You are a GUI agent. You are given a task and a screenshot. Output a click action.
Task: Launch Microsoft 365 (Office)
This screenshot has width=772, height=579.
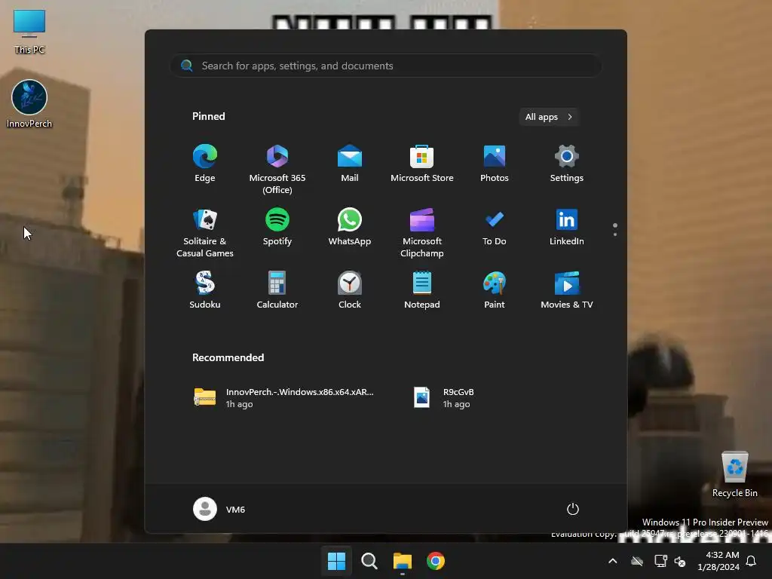click(277, 169)
